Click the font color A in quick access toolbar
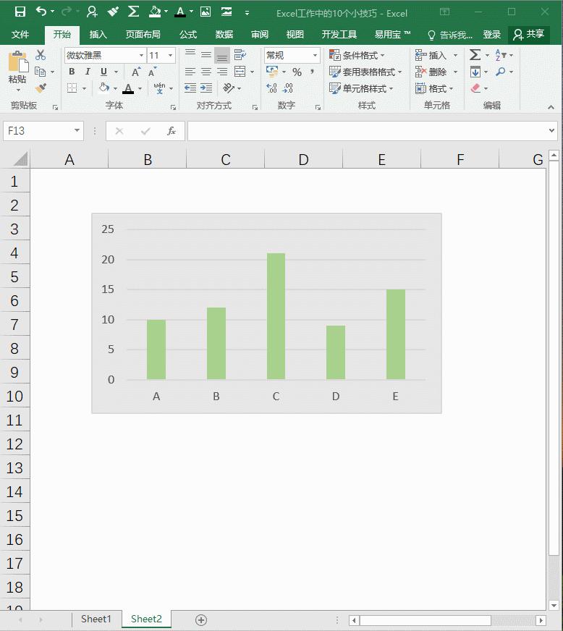Image resolution: width=563 pixels, height=631 pixels. [x=180, y=12]
